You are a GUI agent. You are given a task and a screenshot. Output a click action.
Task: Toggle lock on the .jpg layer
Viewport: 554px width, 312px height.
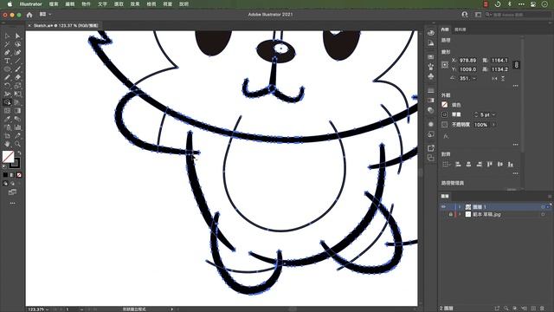tap(450, 214)
